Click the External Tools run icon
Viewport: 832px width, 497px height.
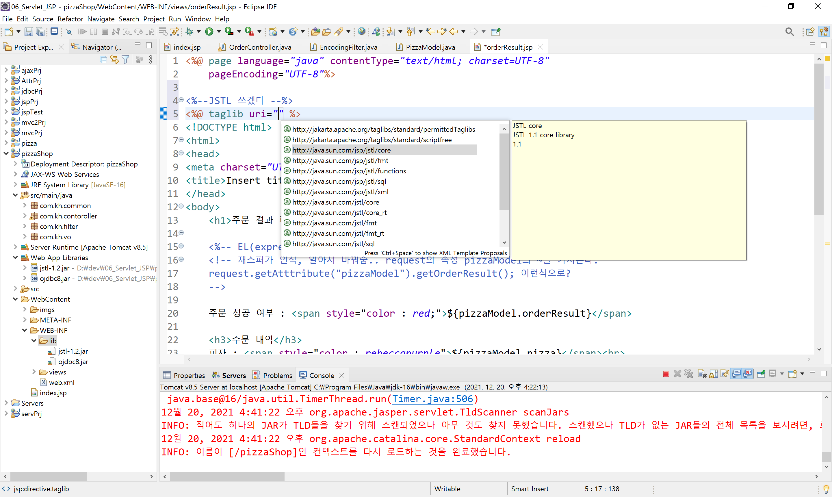249,31
